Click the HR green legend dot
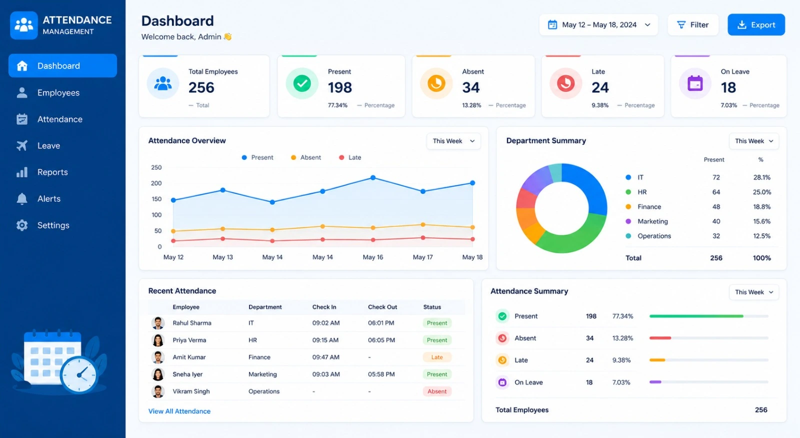800x438 pixels. click(628, 192)
